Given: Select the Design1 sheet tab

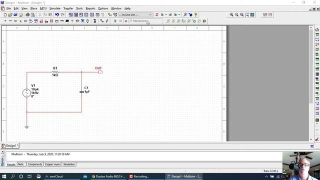Looking at the screenshot, I should (x=10, y=145).
